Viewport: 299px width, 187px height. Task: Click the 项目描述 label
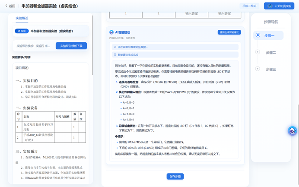point(22,68)
